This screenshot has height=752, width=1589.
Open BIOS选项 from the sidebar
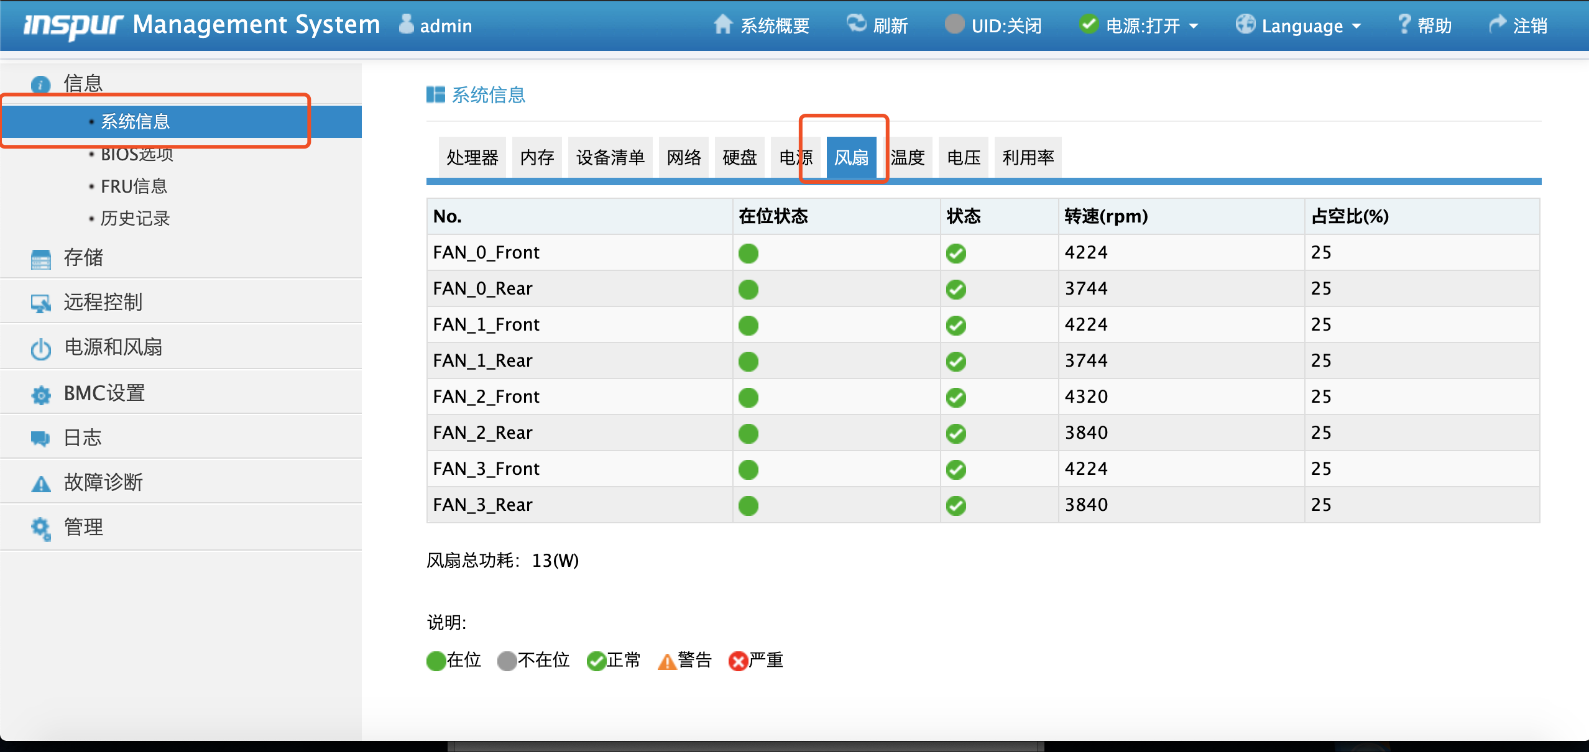click(x=136, y=154)
